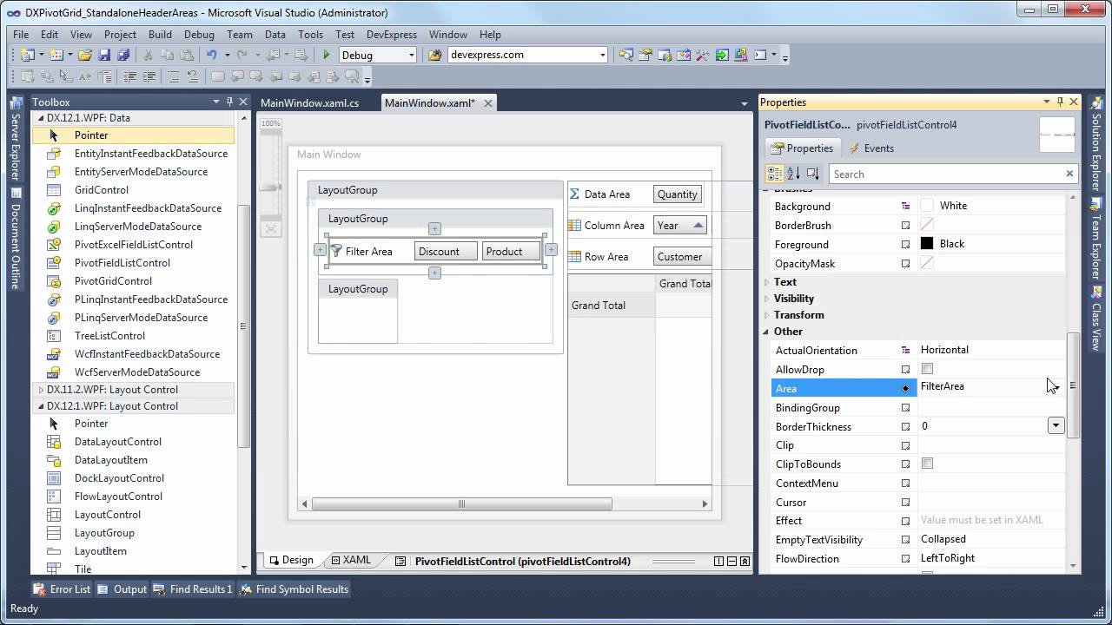Click the Categorized view icon in Properties
The height and width of the screenshot is (625, 1112).
775,174
